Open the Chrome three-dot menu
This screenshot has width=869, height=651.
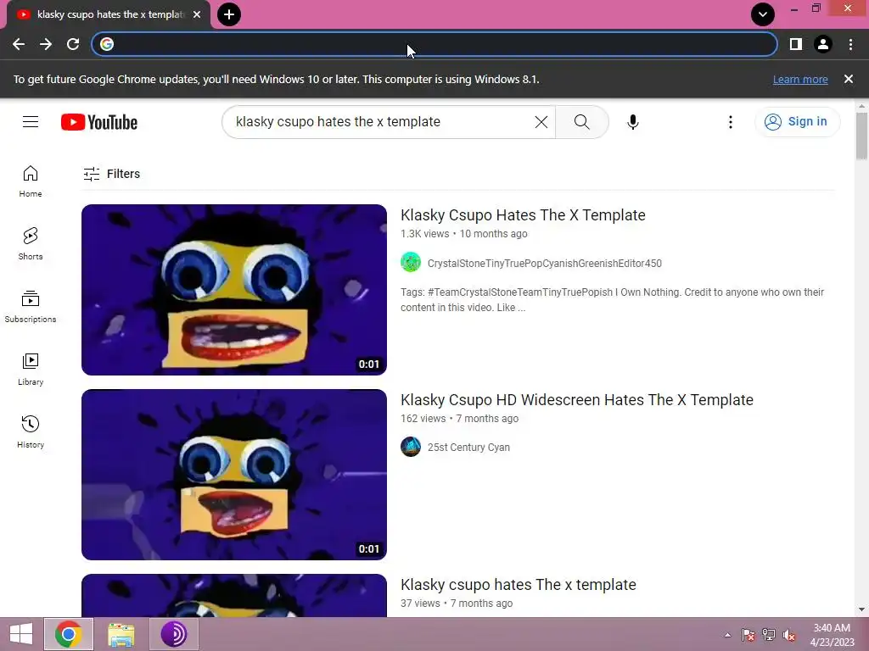click(x=850, y=44)
